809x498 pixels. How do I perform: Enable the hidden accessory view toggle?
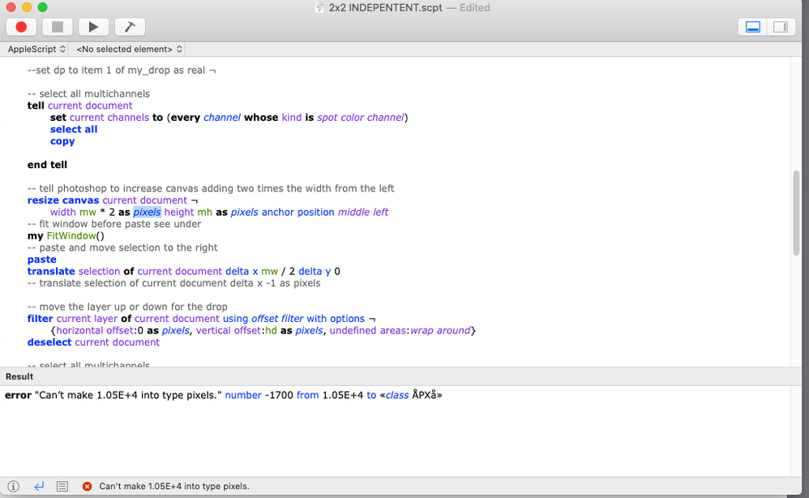tap(781, 26)
